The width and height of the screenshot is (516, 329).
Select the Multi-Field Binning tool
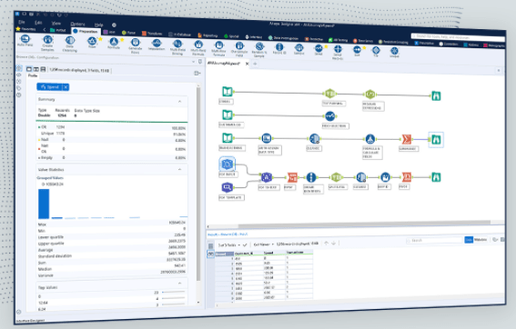pos(177,46)
